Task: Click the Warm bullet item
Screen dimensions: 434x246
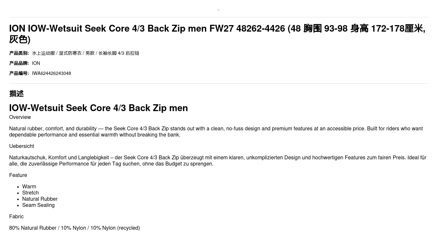Action: 29,187
